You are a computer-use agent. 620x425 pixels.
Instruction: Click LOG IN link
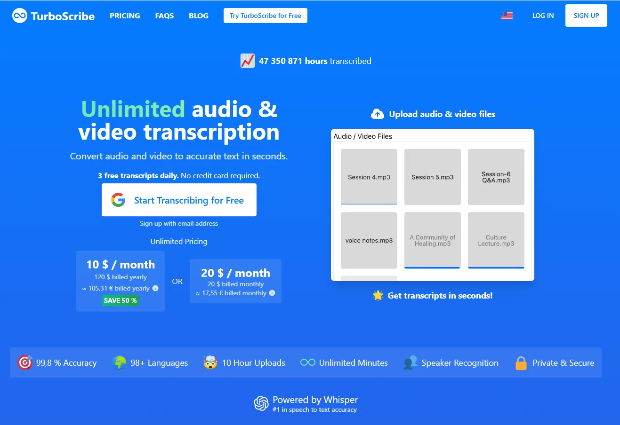[543, 16]
